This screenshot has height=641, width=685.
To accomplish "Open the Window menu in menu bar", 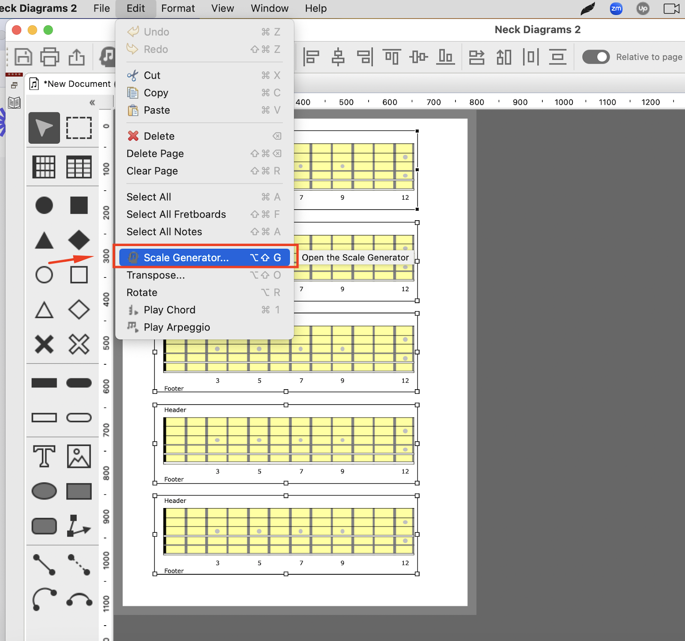I will [x=269, y=8].
